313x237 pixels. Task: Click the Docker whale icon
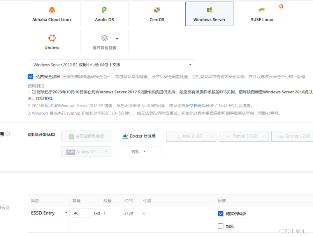(x=125, y=136)
